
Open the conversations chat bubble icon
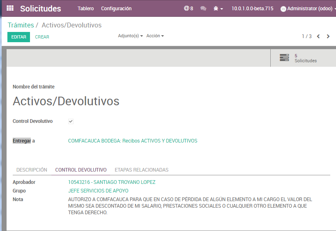point(203,8)
